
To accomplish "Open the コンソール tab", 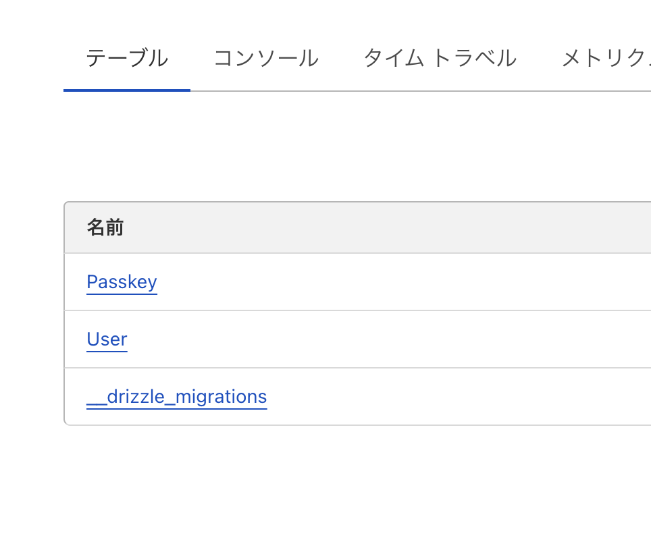I will point(265,59).
